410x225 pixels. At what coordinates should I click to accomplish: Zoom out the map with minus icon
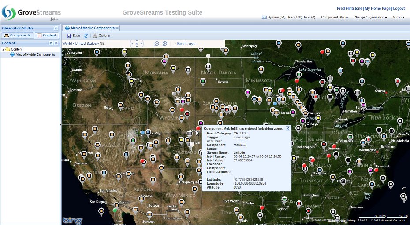tap(157, 44)
